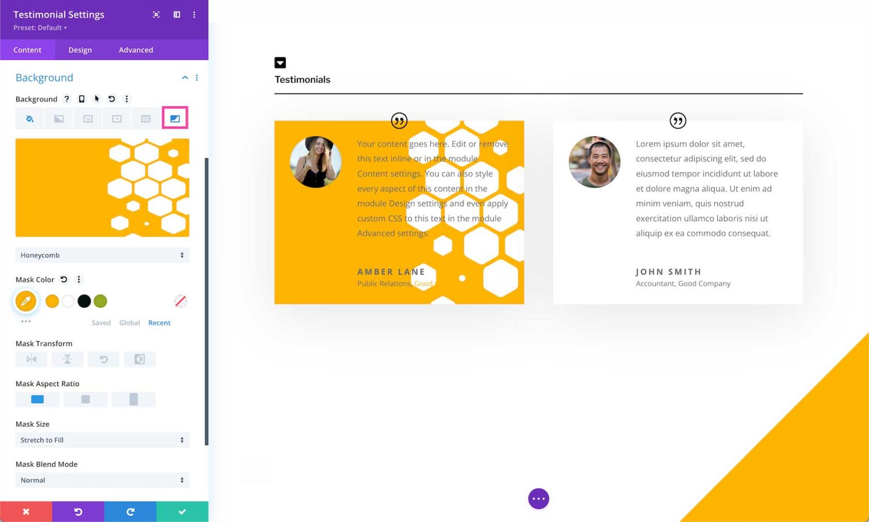869x522 pixels.
Task: Collapse the Background section
Action: pyautogui.click(x=185, y=77)
